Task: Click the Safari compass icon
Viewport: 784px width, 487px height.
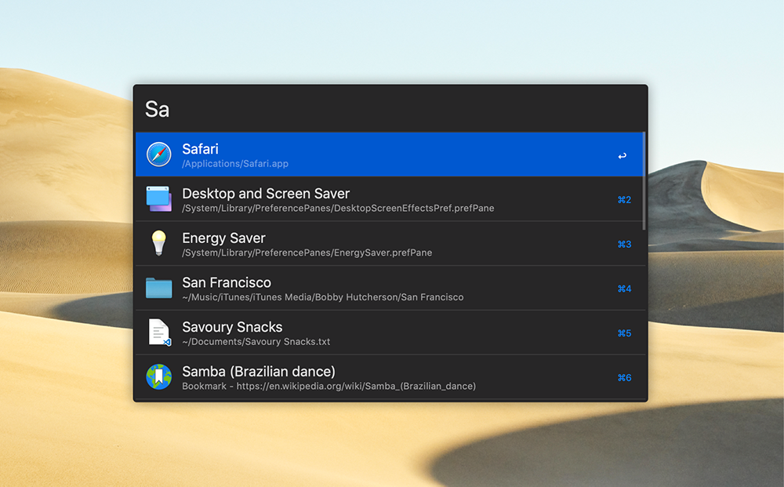Action: [159, 154]
